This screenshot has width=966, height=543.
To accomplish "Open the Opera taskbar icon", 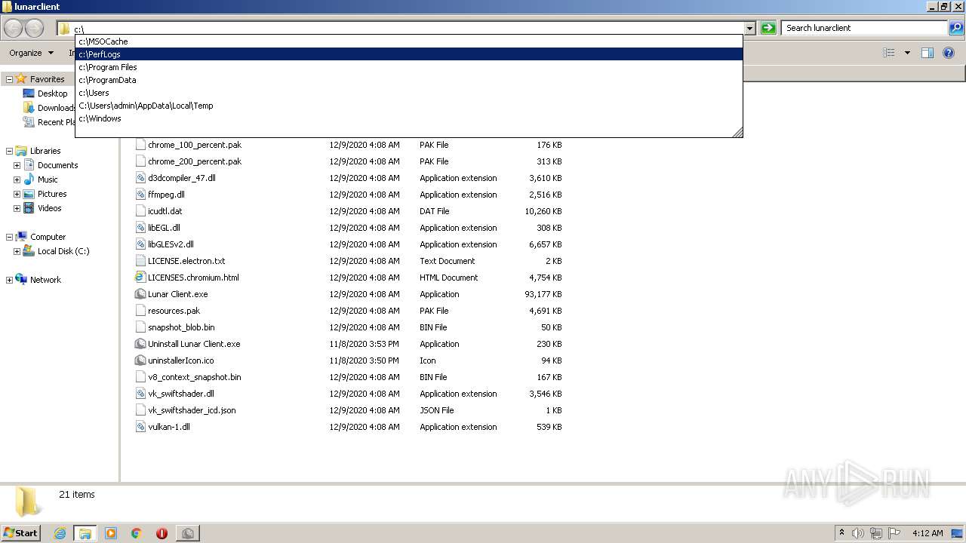I will [162, 533].
